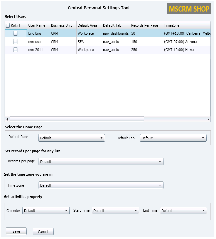Check the Select all users checkbox
The height and width of the screenshot is (239, 216).
click(8, 26)
